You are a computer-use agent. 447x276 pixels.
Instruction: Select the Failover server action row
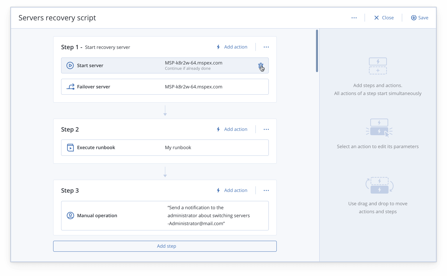click(x=165, y=87)
